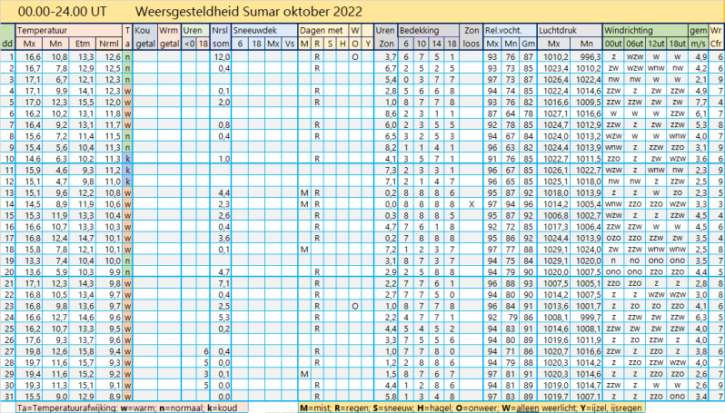Select minimum pressure '996,3' on day 1

pos(590,57)
